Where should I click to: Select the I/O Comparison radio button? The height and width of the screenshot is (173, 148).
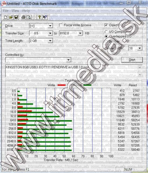[106, 32]
